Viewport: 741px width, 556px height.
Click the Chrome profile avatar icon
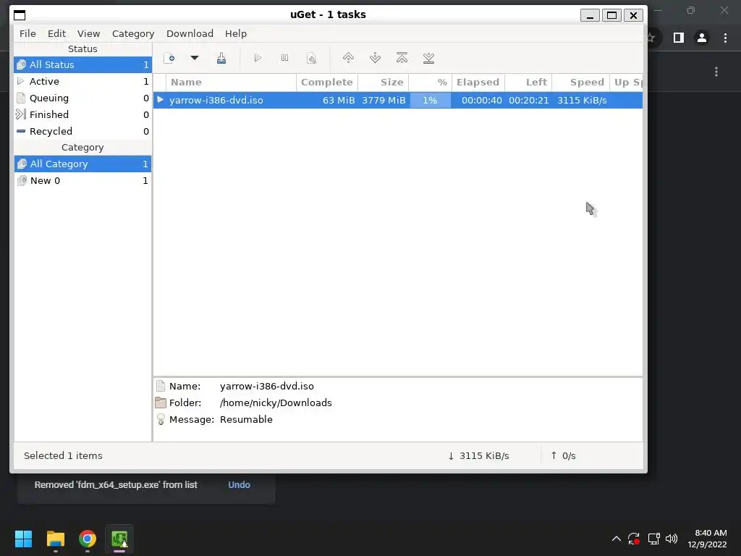pyautogui.click(x=702, y=38)
